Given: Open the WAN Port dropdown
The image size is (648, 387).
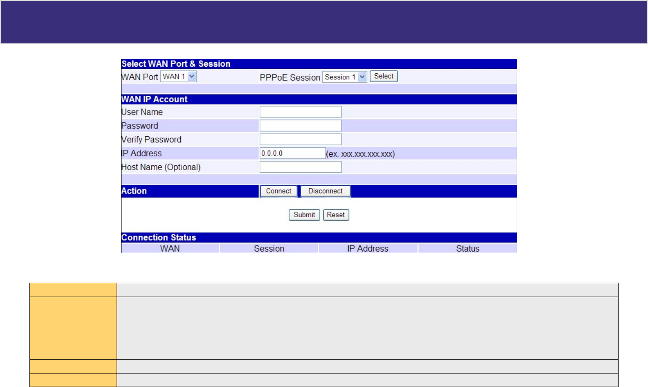Looking at the screenshot, I should 179,76.
